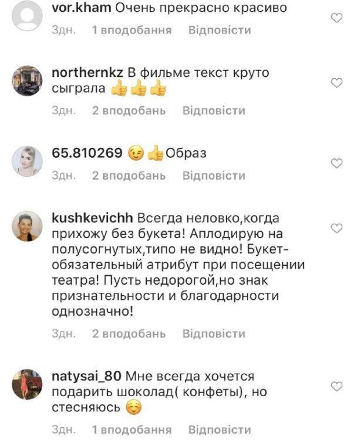Viewport: 364px width, 443px height.
Task: Show likes list on vor.kham's comment
Action: pyautogui.click(x=132, y=30)
